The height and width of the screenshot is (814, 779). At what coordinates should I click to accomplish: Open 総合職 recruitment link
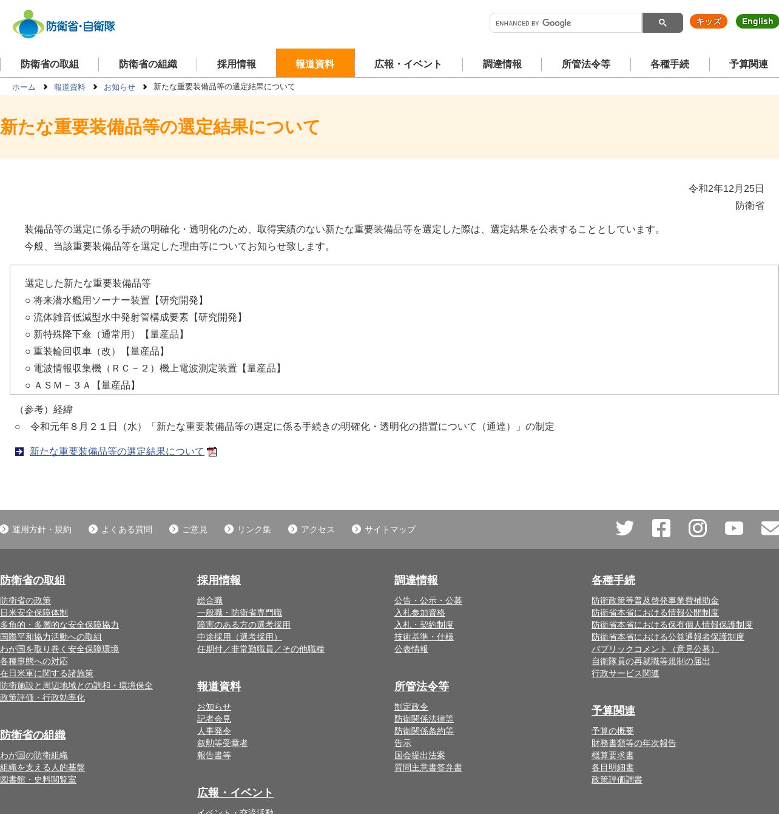click(210, 601)
